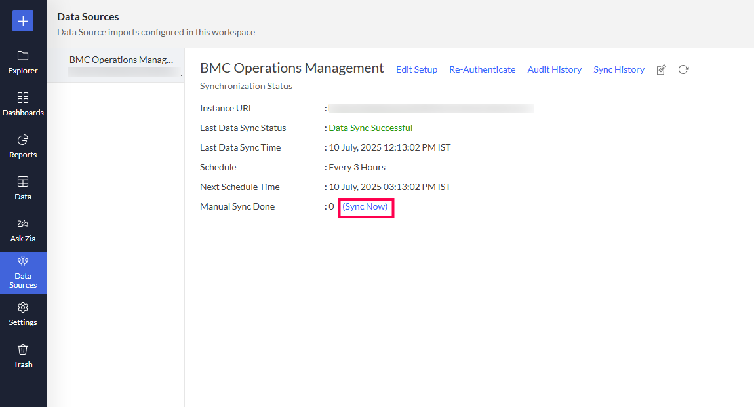This screenshot has width=754, height=407.
Task: Open Settings from the sidebar
Action: 23,315
